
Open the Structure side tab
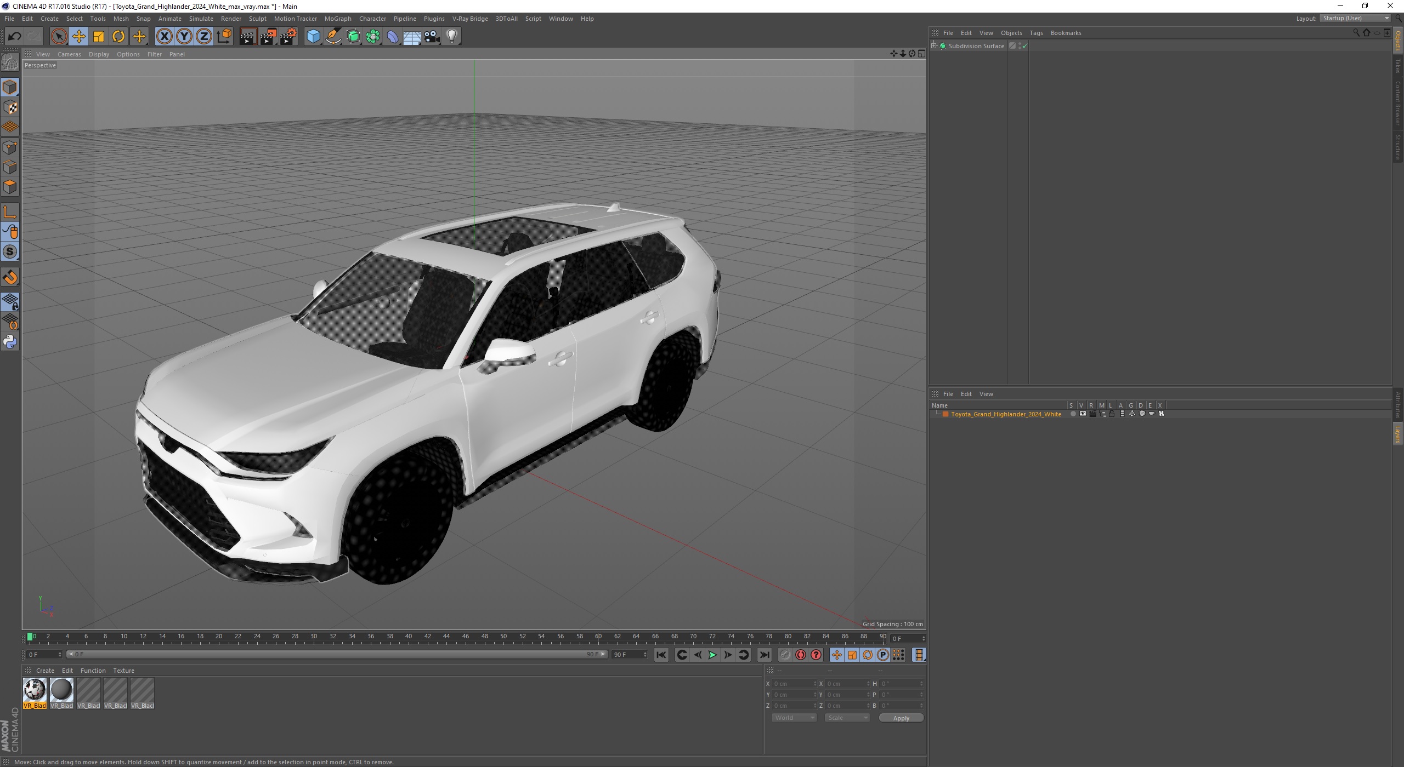coord(1398,147)
